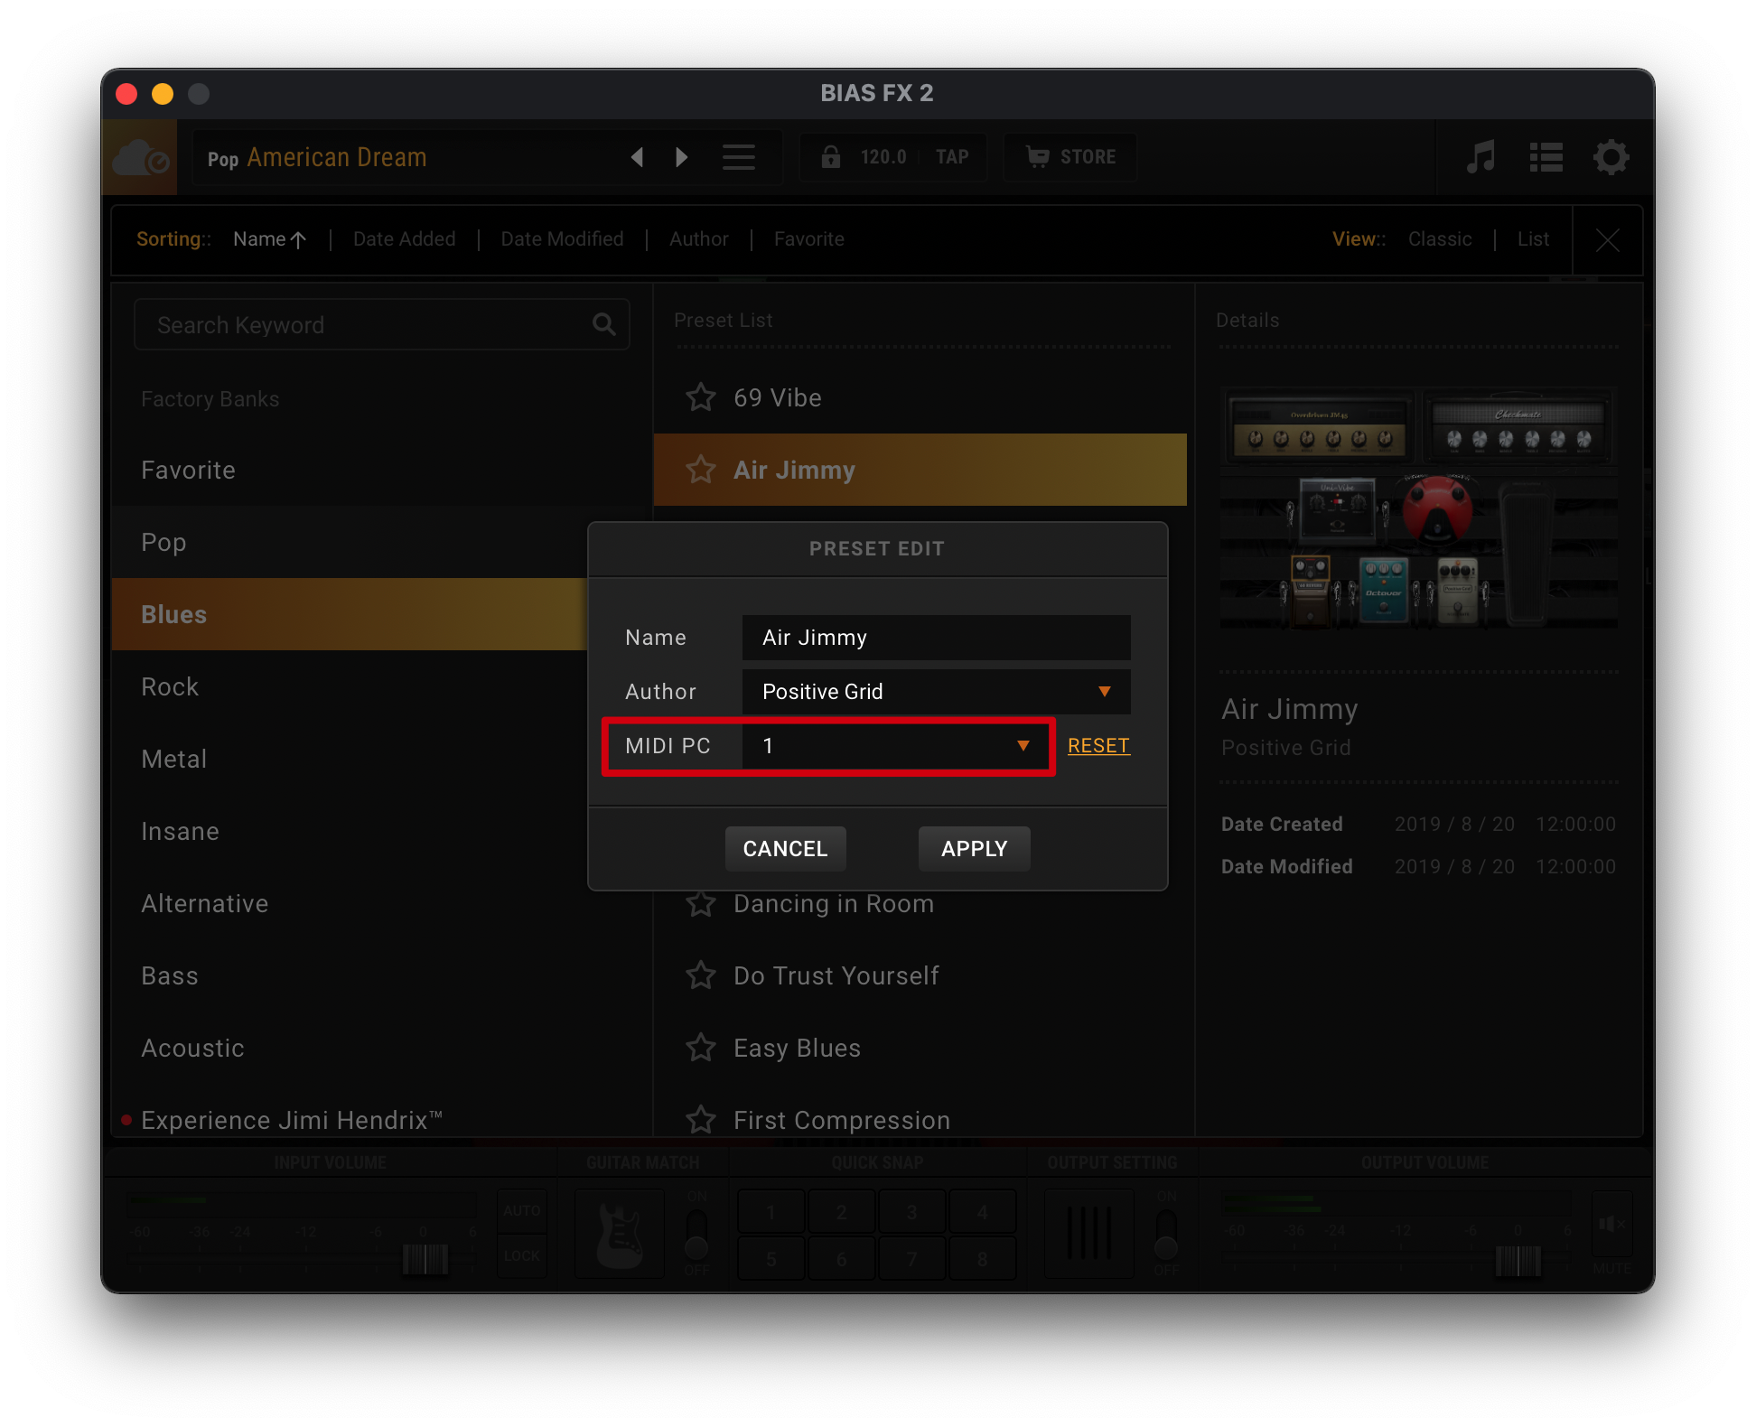Click the Air Jimmy pedalboard thumbnail
Screen dimensions: 1756x1427
coord(1418,508)
